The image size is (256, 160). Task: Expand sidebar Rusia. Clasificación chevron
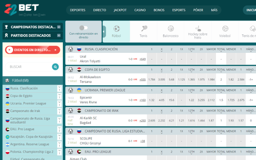coord(60,88)
